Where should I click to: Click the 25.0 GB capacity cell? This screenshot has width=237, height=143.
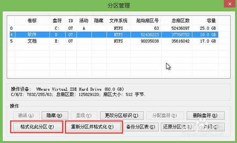[208, 29]
